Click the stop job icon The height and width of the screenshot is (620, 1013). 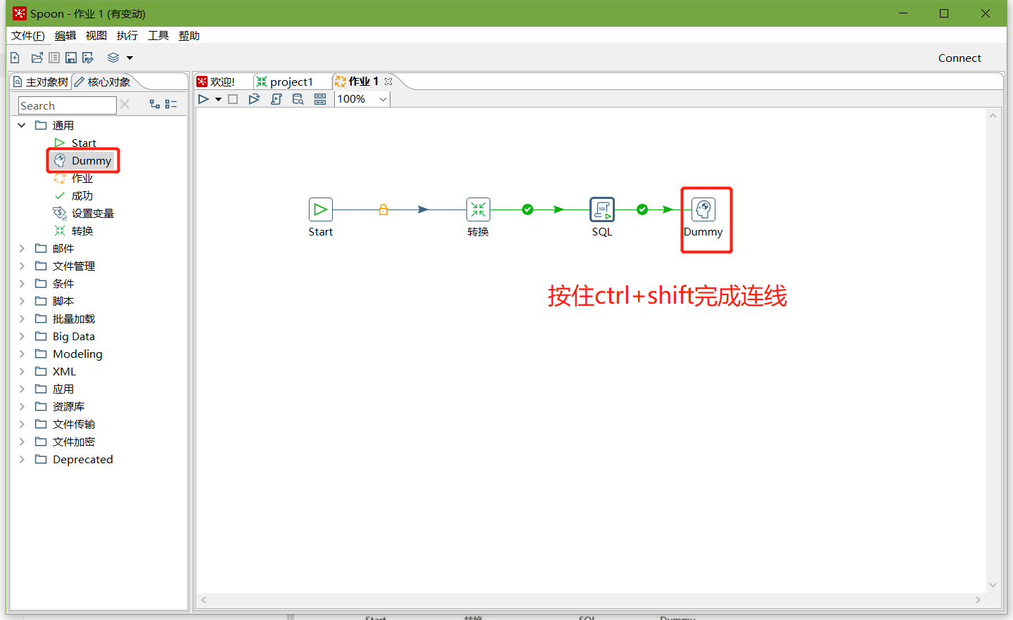(233, 99)
